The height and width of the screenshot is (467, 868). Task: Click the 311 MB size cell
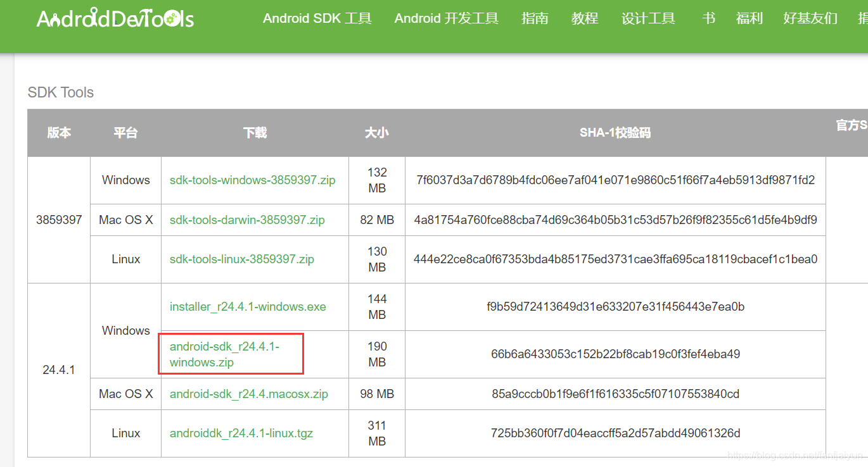click(377, 433)
